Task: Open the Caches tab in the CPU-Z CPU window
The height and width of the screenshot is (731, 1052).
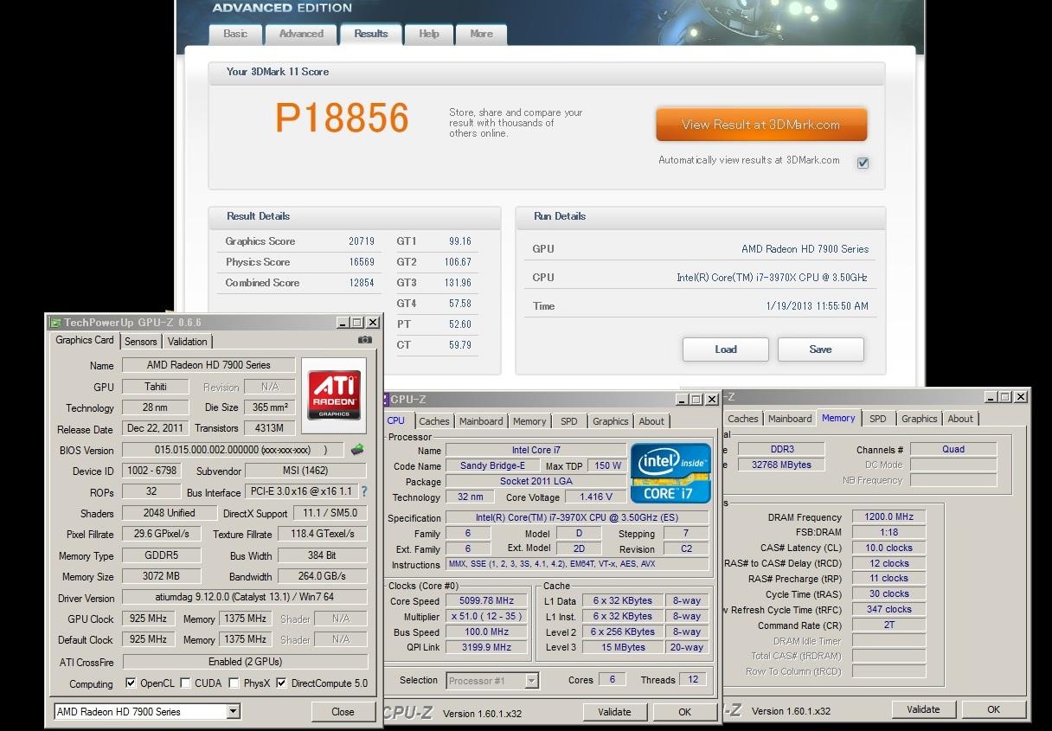Action: click(434, 421)
